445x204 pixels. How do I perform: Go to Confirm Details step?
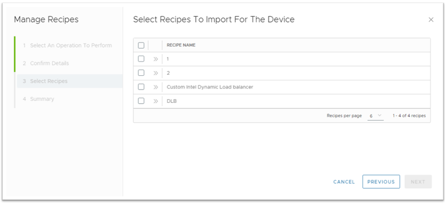(49, 63)
